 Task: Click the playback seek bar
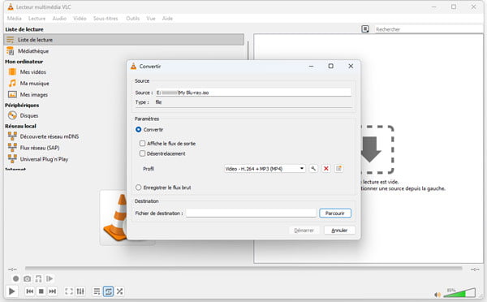(x=243, y=269)
